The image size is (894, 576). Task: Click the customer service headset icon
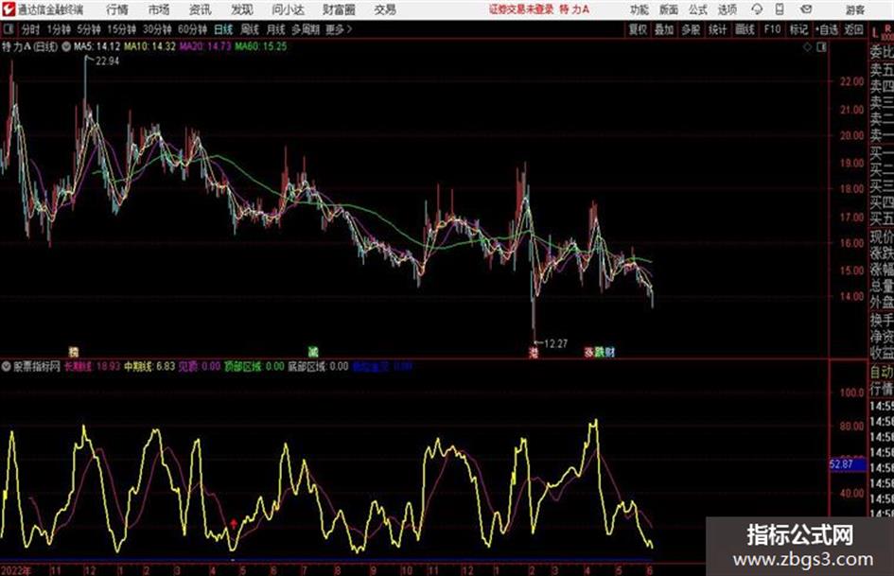(757, 9)
